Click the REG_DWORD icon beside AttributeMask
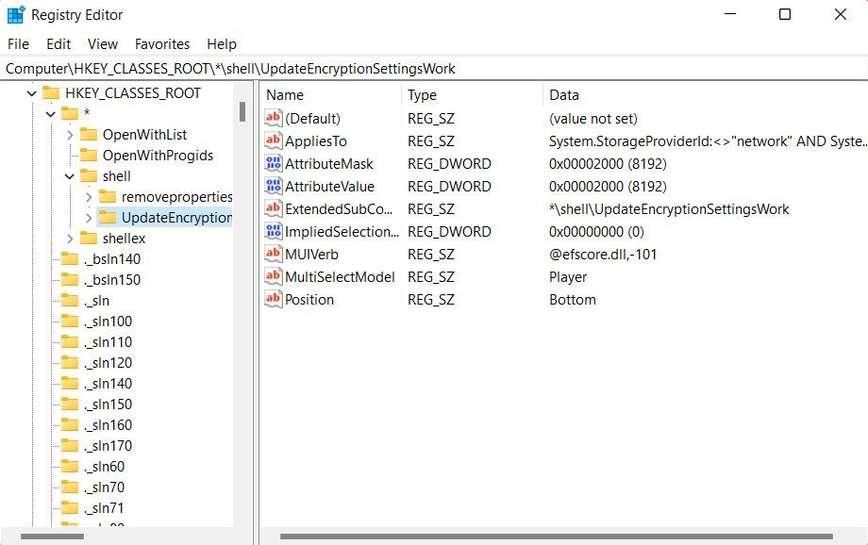Screen dimensions: 868x545 (x=271, y=163)
